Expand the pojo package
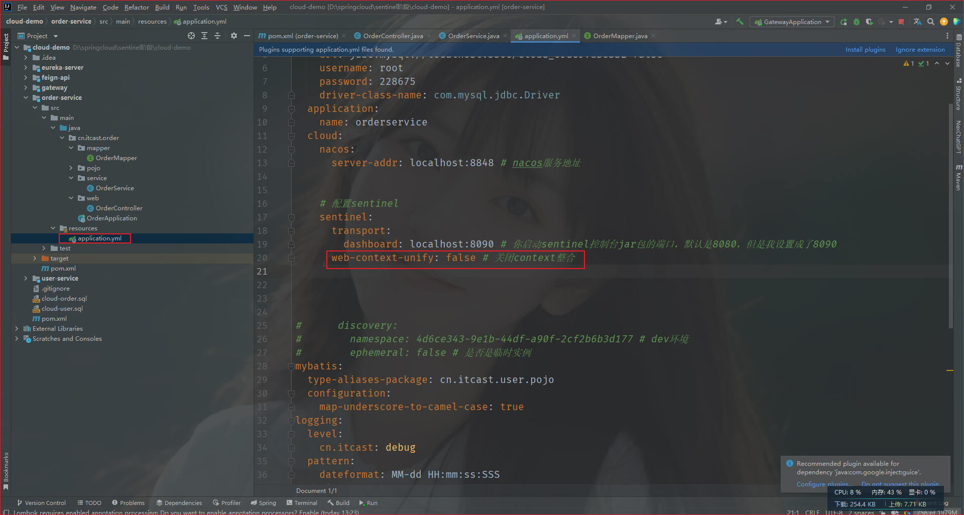964x515 pixels. click(x=71, y=168)
